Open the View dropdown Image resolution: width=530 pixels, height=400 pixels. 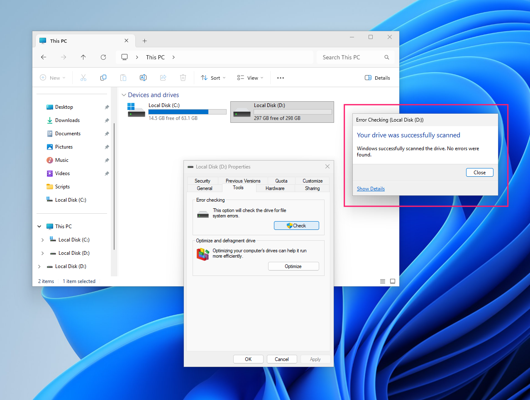click(x=250, y=78)
